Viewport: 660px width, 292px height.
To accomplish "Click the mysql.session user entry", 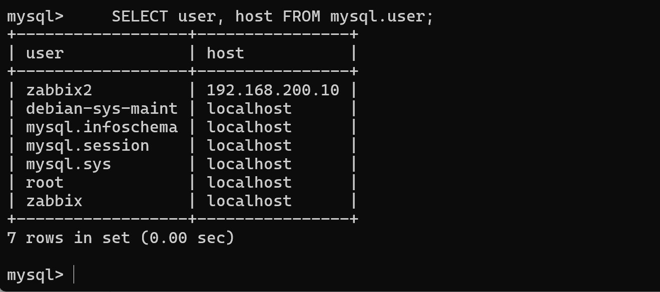I will click(88, 145).
